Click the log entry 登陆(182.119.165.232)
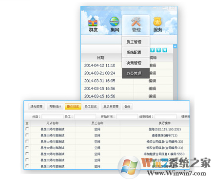The width and height of the screenshot is (214, 180). click(x=165, y=129)
